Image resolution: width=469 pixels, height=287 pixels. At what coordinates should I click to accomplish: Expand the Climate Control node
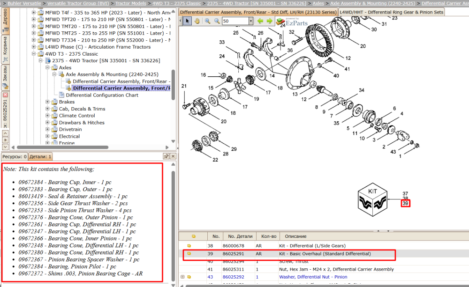[47, 116]
